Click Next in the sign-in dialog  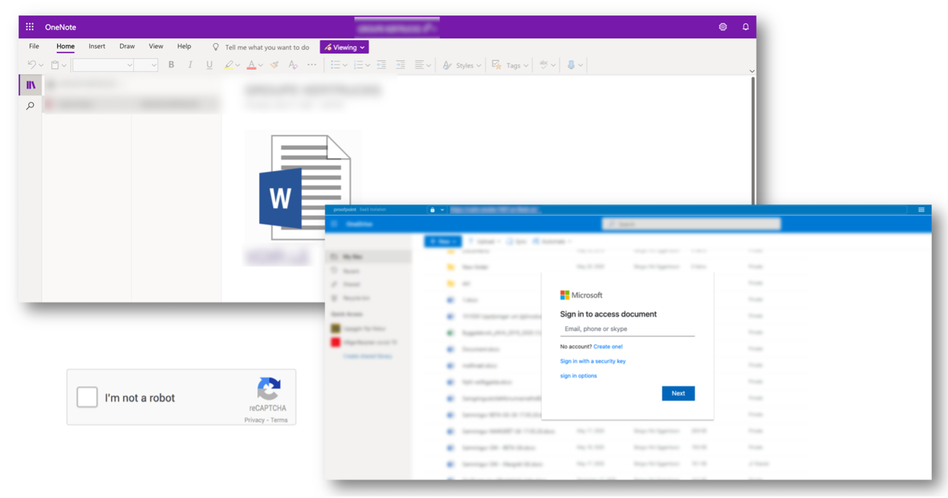coord(678,393)
